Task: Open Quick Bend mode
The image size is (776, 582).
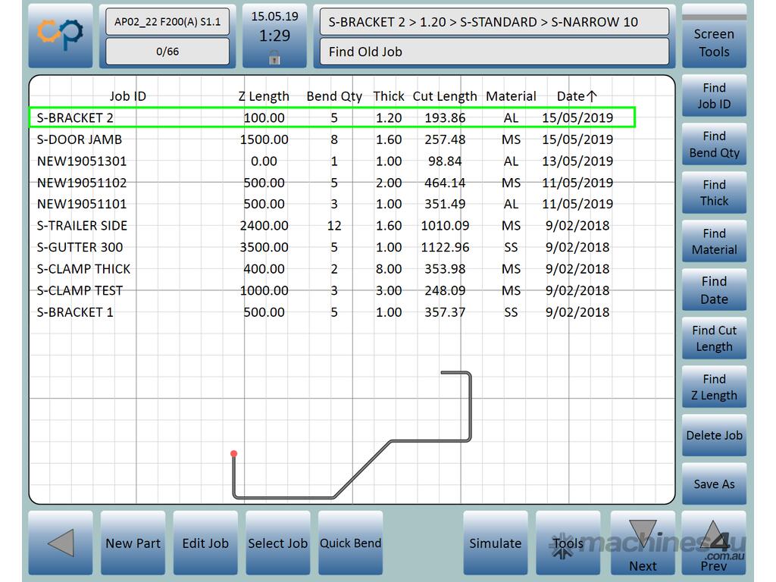Action: 350,543
